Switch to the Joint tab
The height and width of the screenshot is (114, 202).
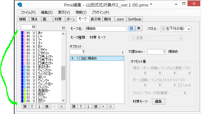click(120, 19)
